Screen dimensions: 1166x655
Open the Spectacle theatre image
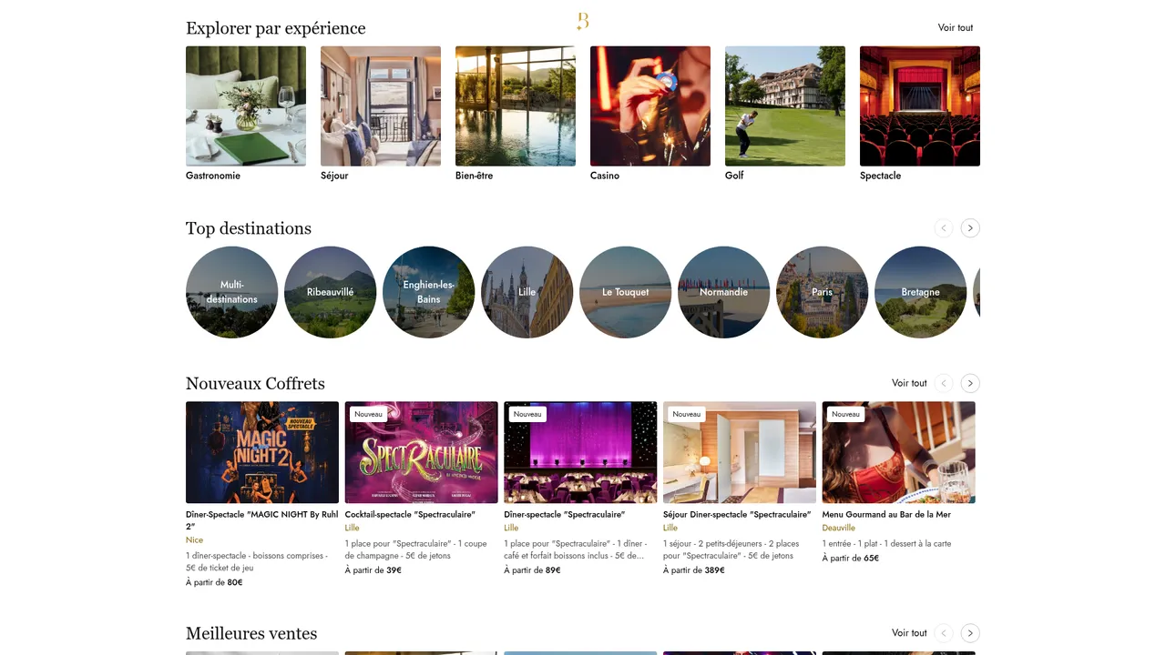tap(920, 106)
